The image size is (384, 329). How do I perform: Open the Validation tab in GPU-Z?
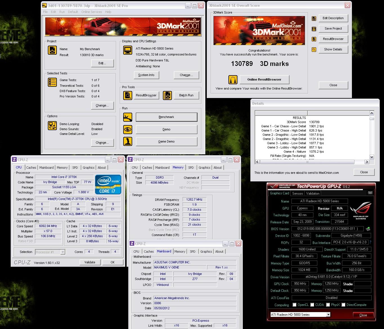pos(313,194)
